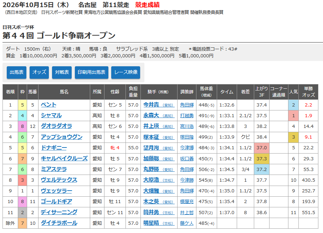The image size is (323, 233).
Task: Open trainer link 今津勝
Action: pyautogui.click(x=187, y=180)
